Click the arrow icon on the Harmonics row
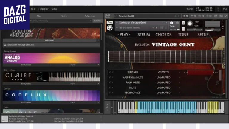The image size is (229, 129). [113, 93]
